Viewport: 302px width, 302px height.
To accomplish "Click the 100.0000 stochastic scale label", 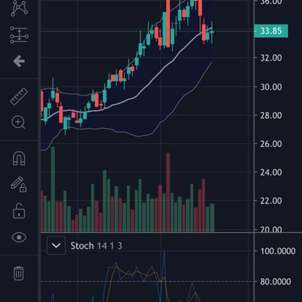I will [278, 251].
